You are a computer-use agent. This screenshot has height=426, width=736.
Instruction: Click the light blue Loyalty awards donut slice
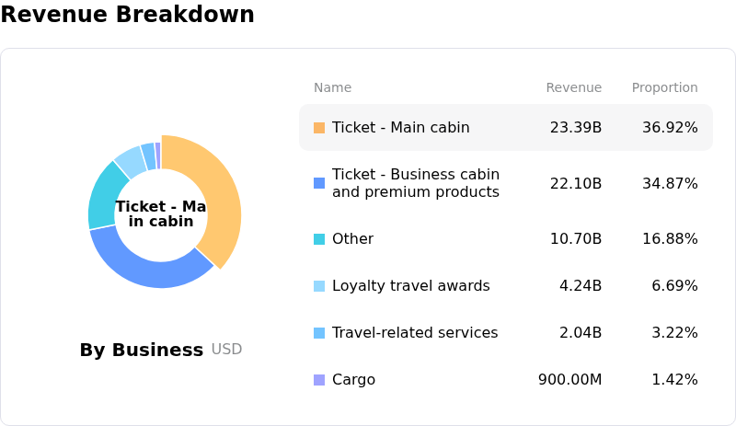point(130,160)
